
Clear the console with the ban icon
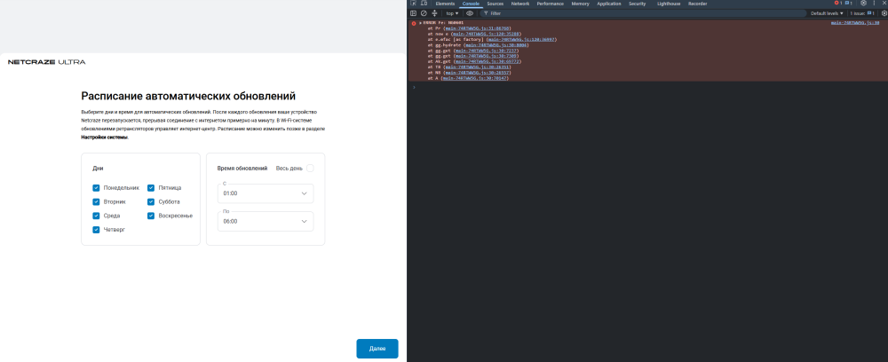(x=424, y=13)
